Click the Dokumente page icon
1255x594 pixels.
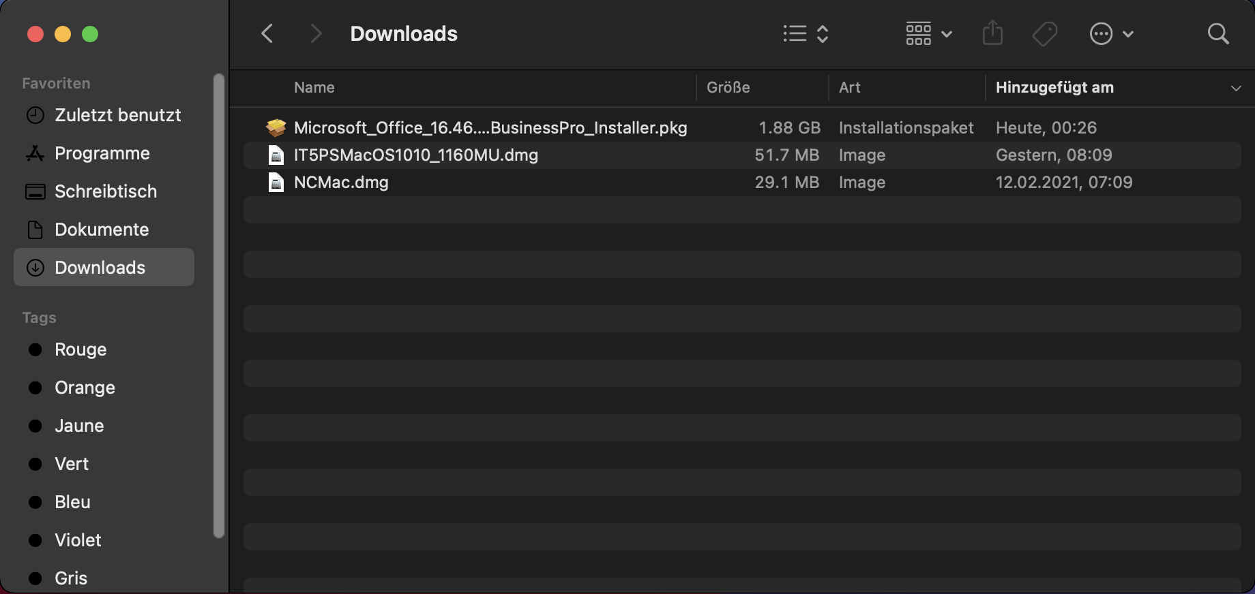point(35,230)
